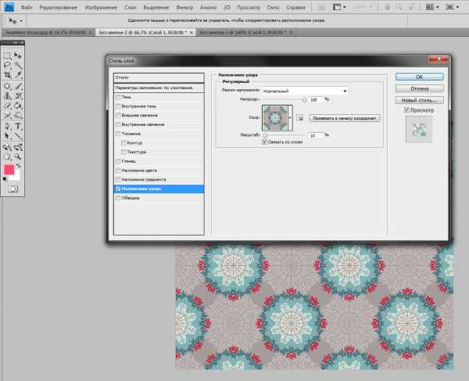
Task: Enable the Тень (shadow) checkbox
Action: pos(118,97)
